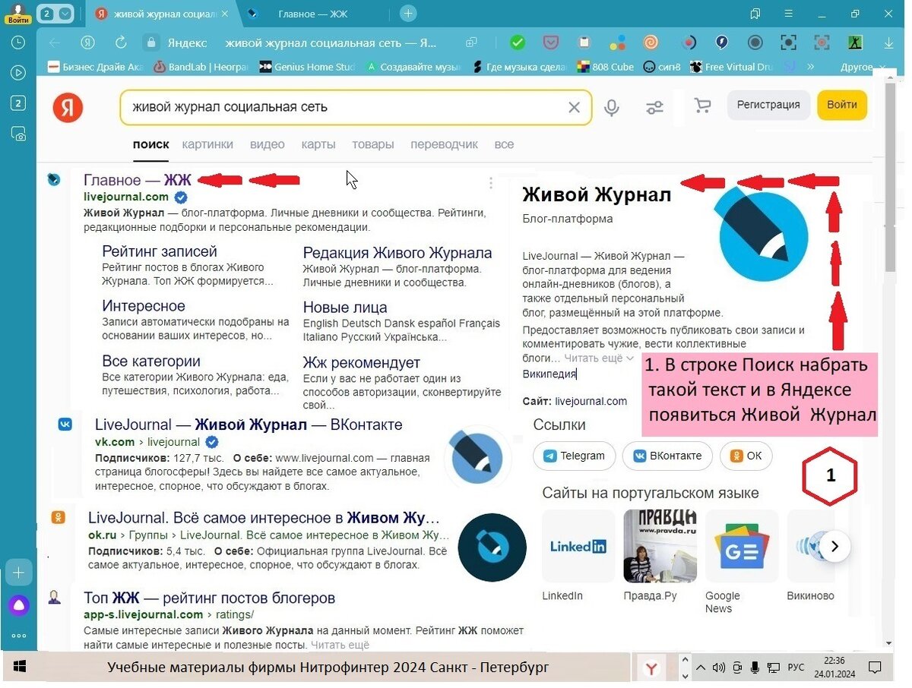Click the yellow Войти button

[x=842, y=105]
